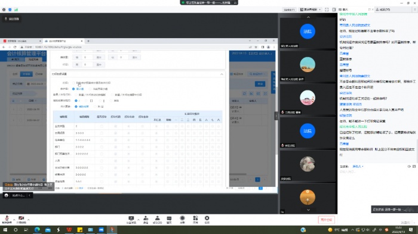The height and width of the screenshot is (234, 418).
Task: Select the 累计值 radio button
Action: pyautogui.click(x=73, y=89)
